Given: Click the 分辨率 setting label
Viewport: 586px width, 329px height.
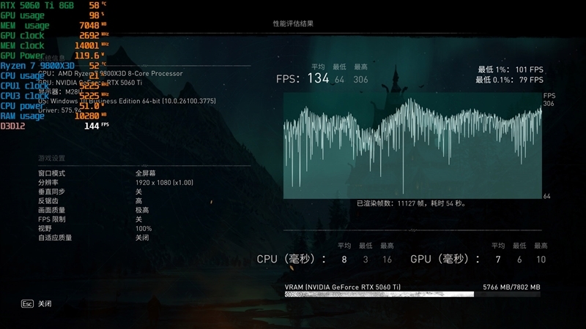Looking at the screenshot, I should 48,182.
